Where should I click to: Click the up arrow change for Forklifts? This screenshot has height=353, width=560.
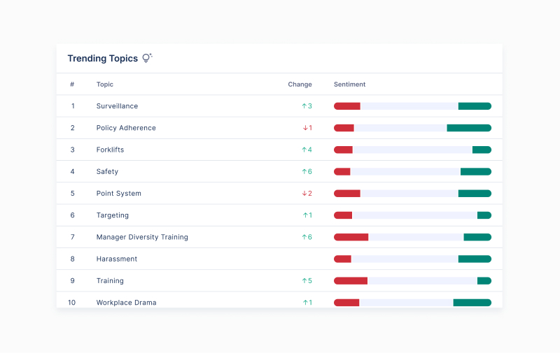[307, 150]
